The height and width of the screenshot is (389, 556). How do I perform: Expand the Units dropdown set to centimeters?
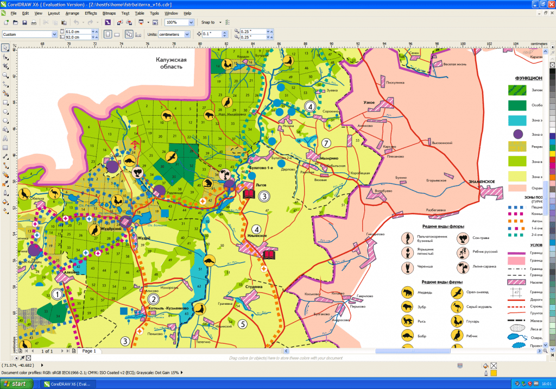point(187,34)
